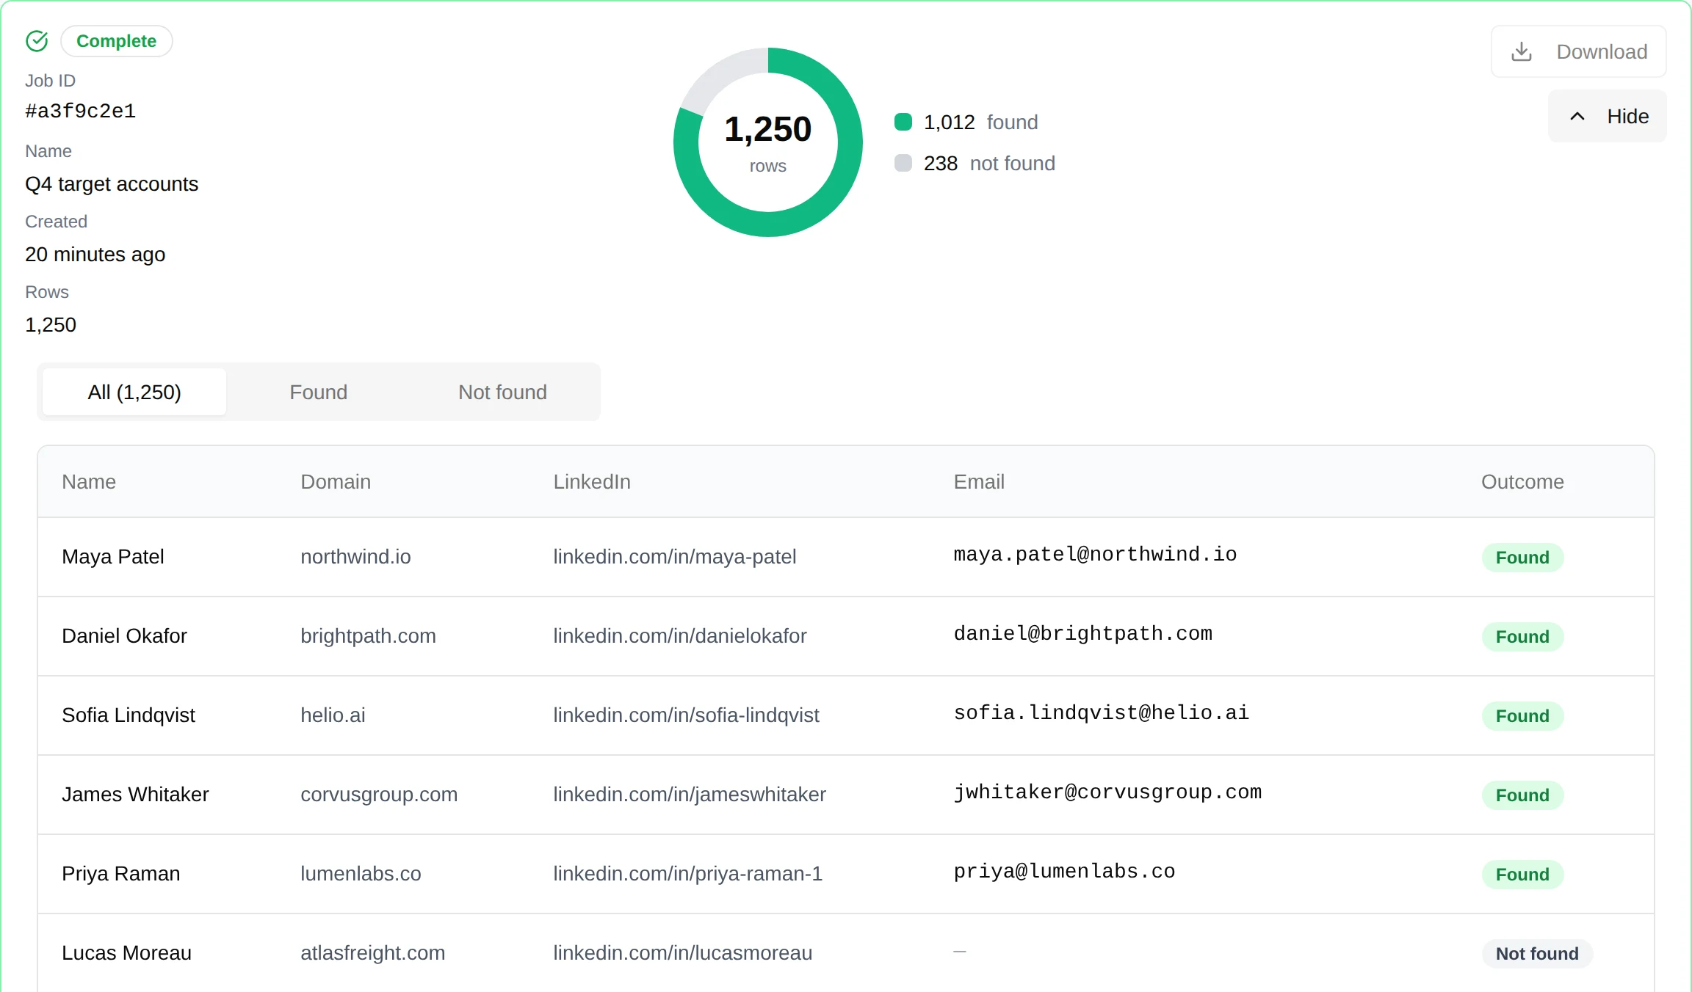Click domain atlasfreight.com
Image resolution: width=1692 pixels, height=992 pixels.
(x=372, y=953)
